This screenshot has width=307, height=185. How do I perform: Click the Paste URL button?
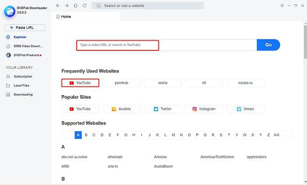[25, 28]
